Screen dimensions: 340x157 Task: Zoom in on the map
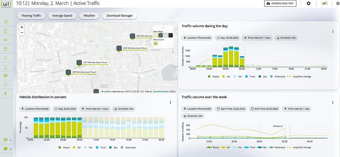click(22, 27)
